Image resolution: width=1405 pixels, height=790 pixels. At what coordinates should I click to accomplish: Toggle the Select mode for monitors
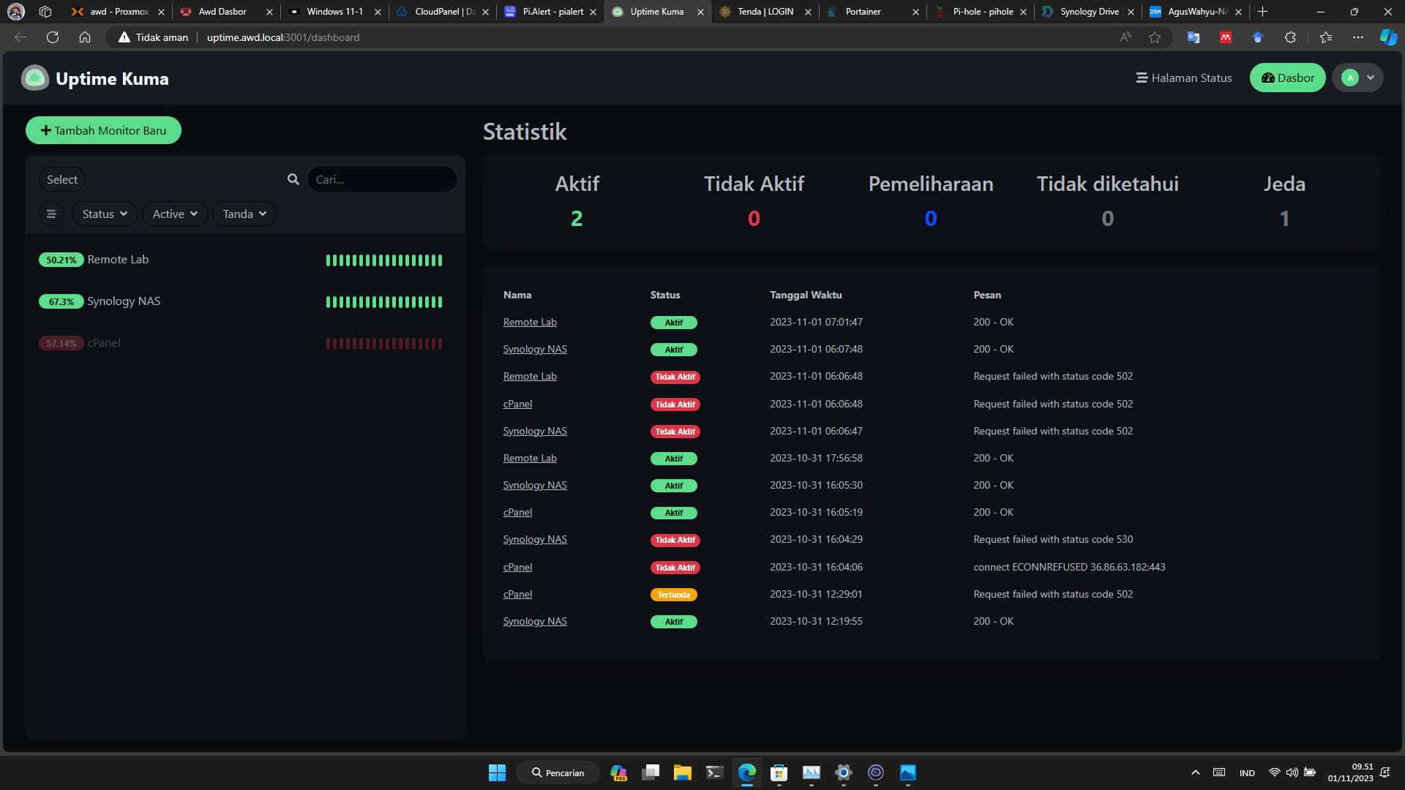pyautogui.click(x=62, y=179)
